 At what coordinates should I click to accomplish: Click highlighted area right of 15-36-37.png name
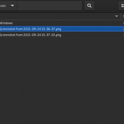click(x=91, y=29)
